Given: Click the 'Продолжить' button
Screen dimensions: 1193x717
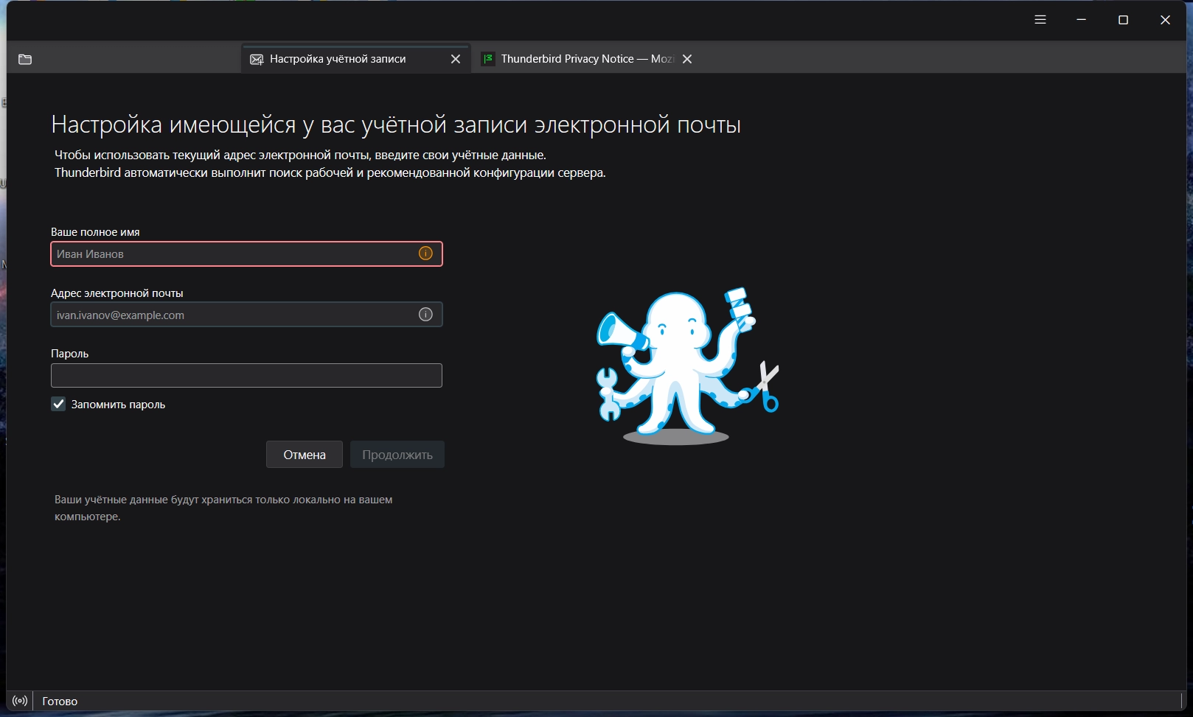Looking at the screenshot, I should pos(397,455).
